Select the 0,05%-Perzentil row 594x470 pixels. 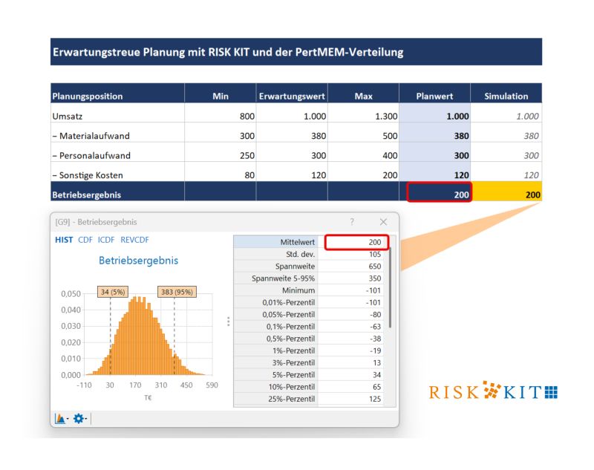click(x=310, y=315)
